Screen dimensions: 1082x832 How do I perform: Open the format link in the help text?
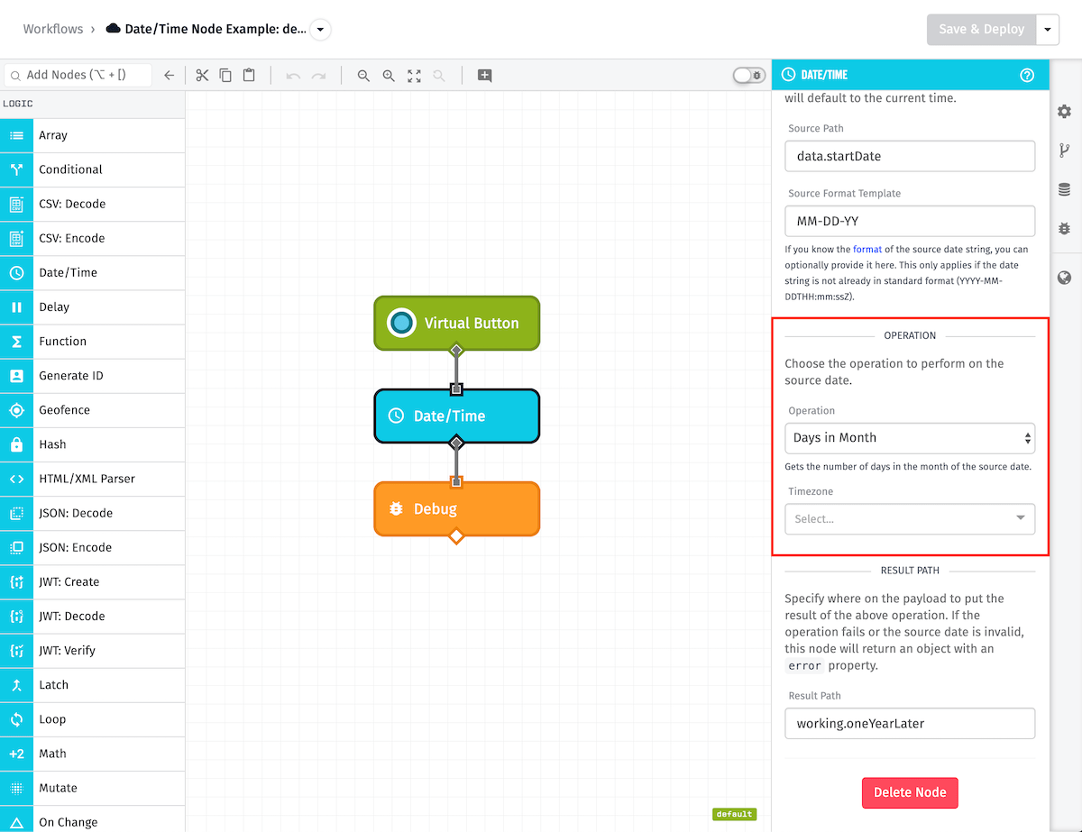point(867,250)
